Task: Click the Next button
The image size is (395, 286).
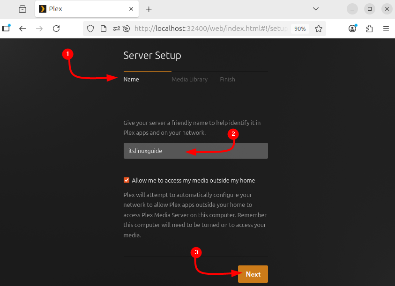Action: pos(253,274)
